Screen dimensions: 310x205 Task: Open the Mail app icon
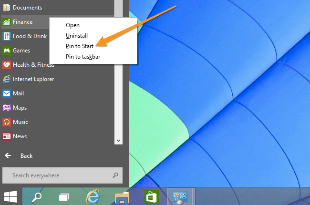[x=7, y=93]
